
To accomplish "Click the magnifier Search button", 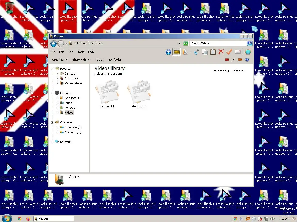I will click(x=250, y=43).
